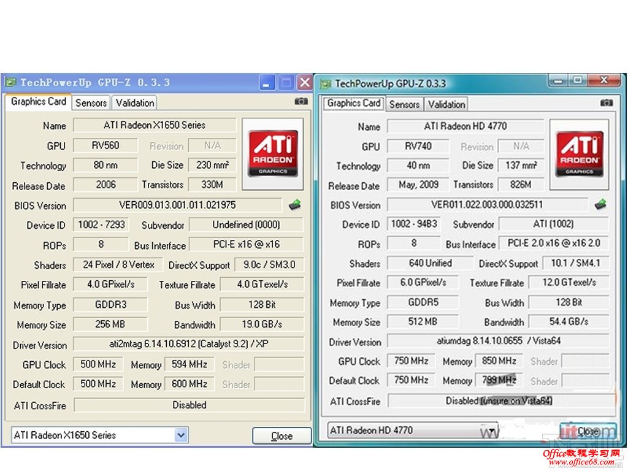
Task: Open the Sensors tab in HD 4770 window
Action: 404,104
